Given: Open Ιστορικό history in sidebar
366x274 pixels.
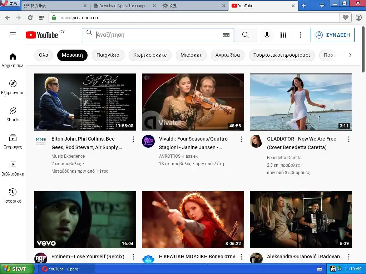Looking at the screenshot, I should (13, 196).
